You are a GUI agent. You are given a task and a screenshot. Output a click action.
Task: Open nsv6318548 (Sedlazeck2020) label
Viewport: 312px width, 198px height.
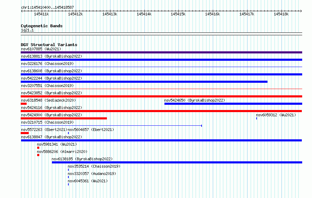pos(48,100)
